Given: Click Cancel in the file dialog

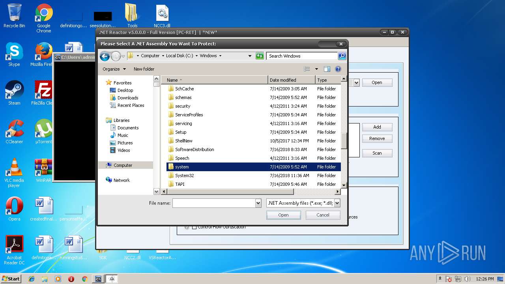Looking at the screenshot, I should (323, 215).
